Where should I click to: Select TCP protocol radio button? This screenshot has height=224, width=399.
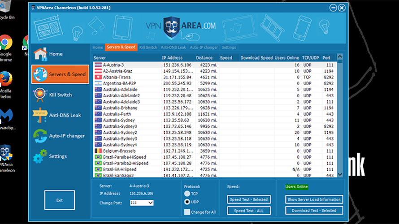(187, 194)
